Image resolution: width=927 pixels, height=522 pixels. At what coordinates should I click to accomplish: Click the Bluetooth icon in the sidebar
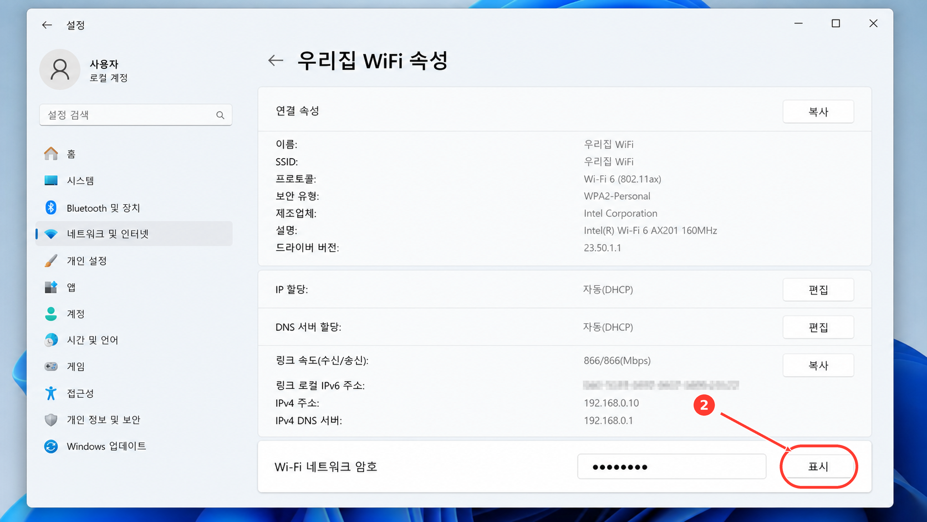click(51, 207)
